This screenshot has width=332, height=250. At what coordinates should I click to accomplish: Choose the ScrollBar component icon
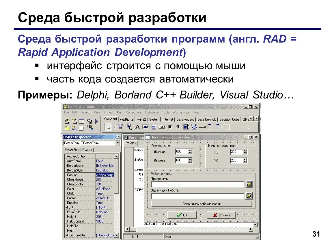coord(202,127)
